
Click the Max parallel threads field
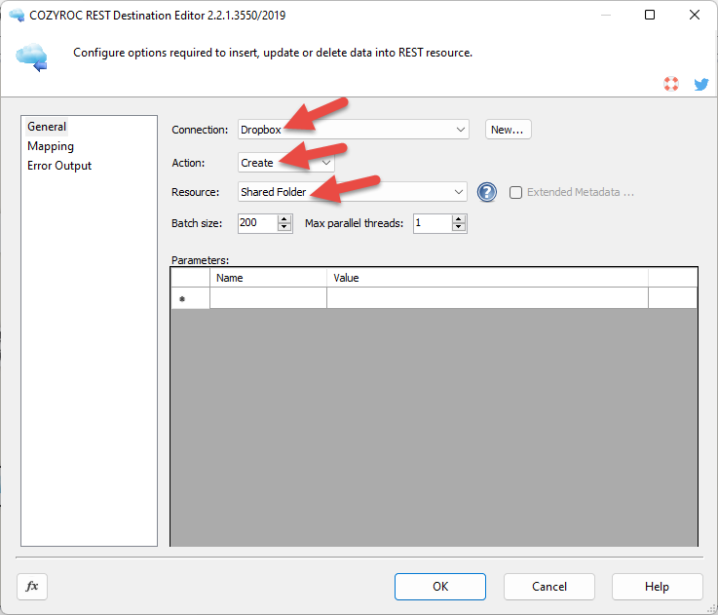pyautogui.click(x=433, y=223)
